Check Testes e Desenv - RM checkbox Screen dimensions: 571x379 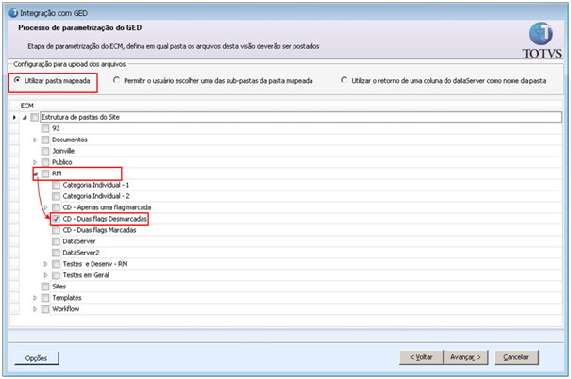(x=56, y=264)
